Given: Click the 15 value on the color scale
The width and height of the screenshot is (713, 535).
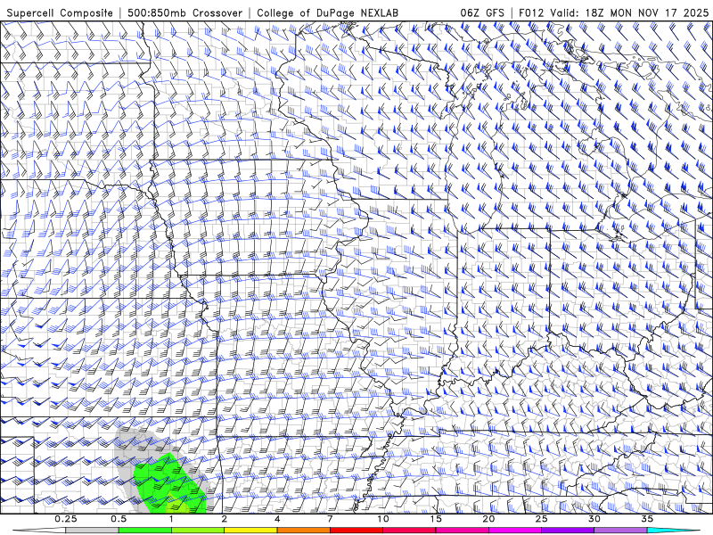Looking at the screenshot, I should [436, 519].
